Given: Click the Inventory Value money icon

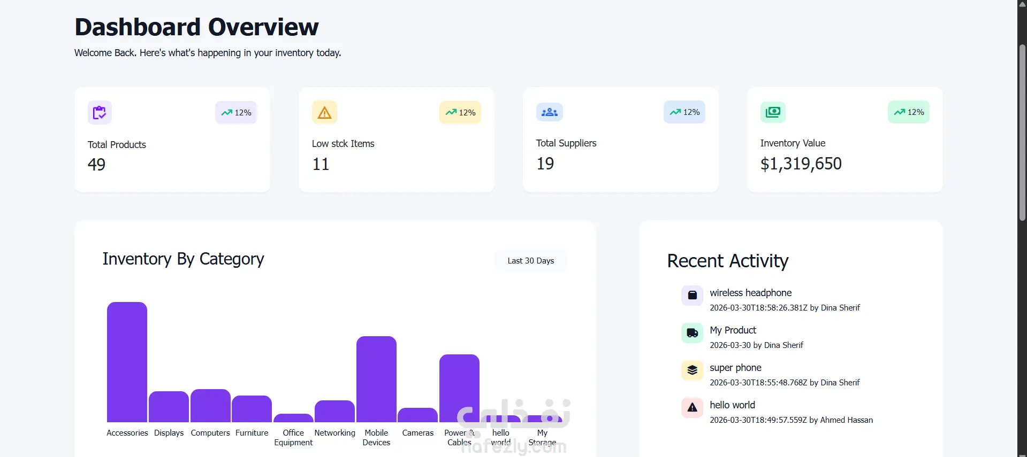Looking at the screenshot, I should [773, 112].
